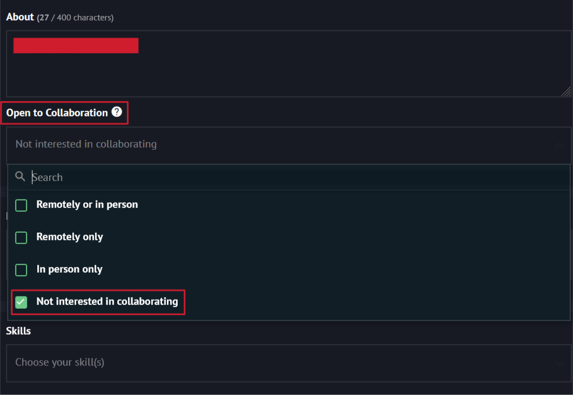
Task: Click the "Not interested in collaborating" option label
Action: tap(107, 302)
